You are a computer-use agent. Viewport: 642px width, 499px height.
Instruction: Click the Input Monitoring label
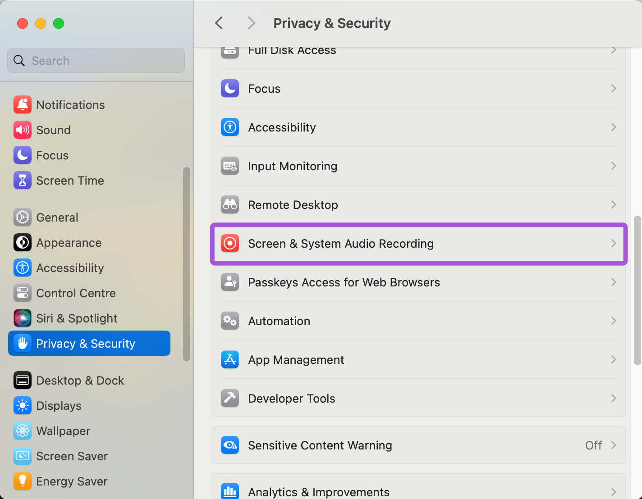tap(293, 166)
